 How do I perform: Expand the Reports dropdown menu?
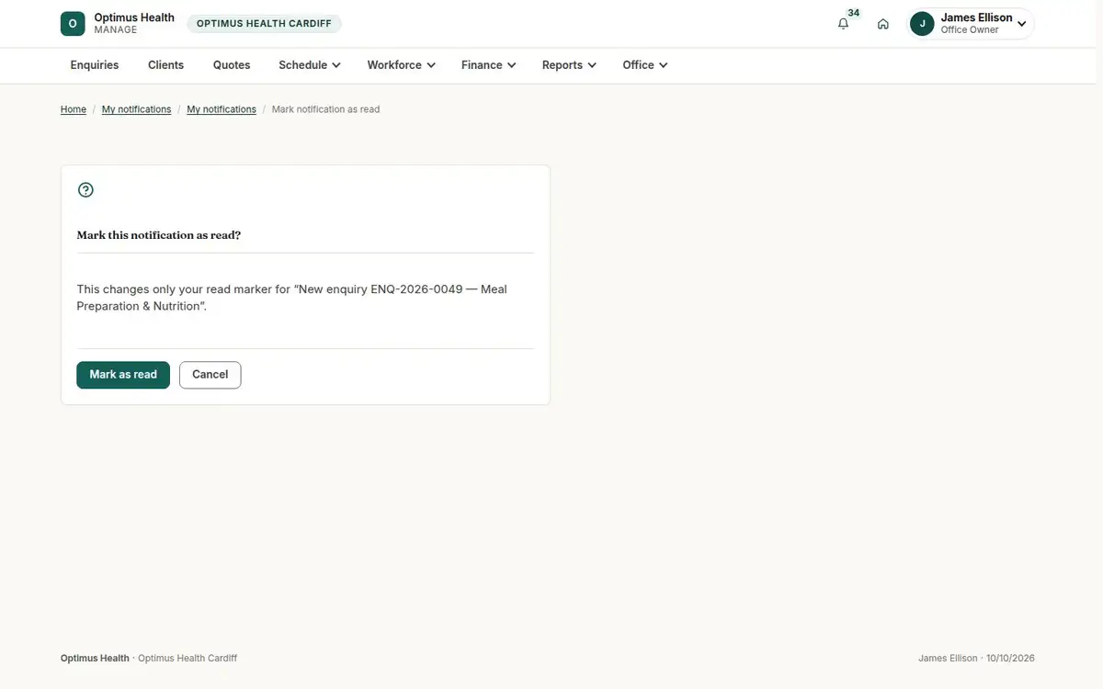(569, 65)
